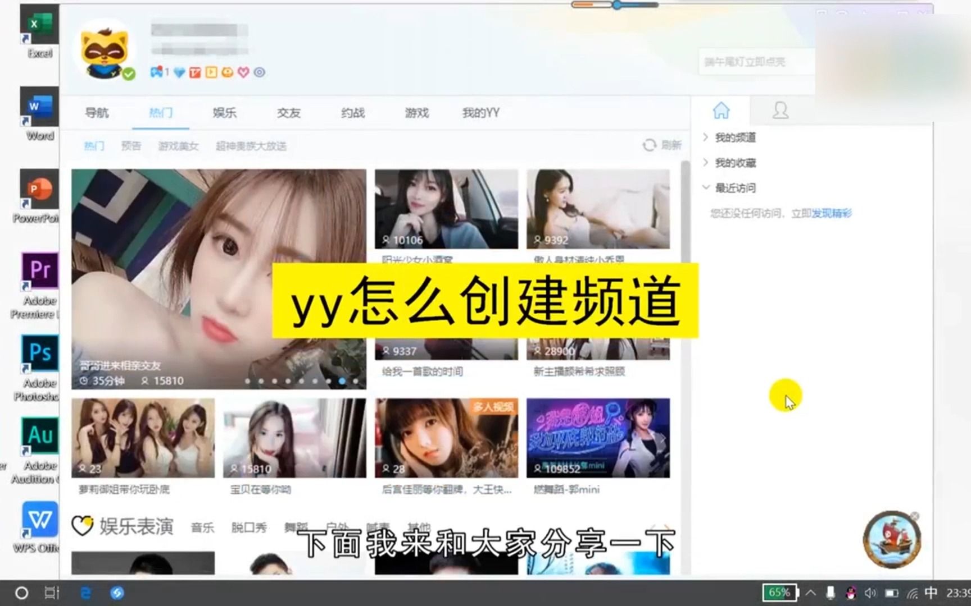Open the large banner stream with 15810 viewers
This screenshot has height=606, width=971.
(x=219, y=279)
